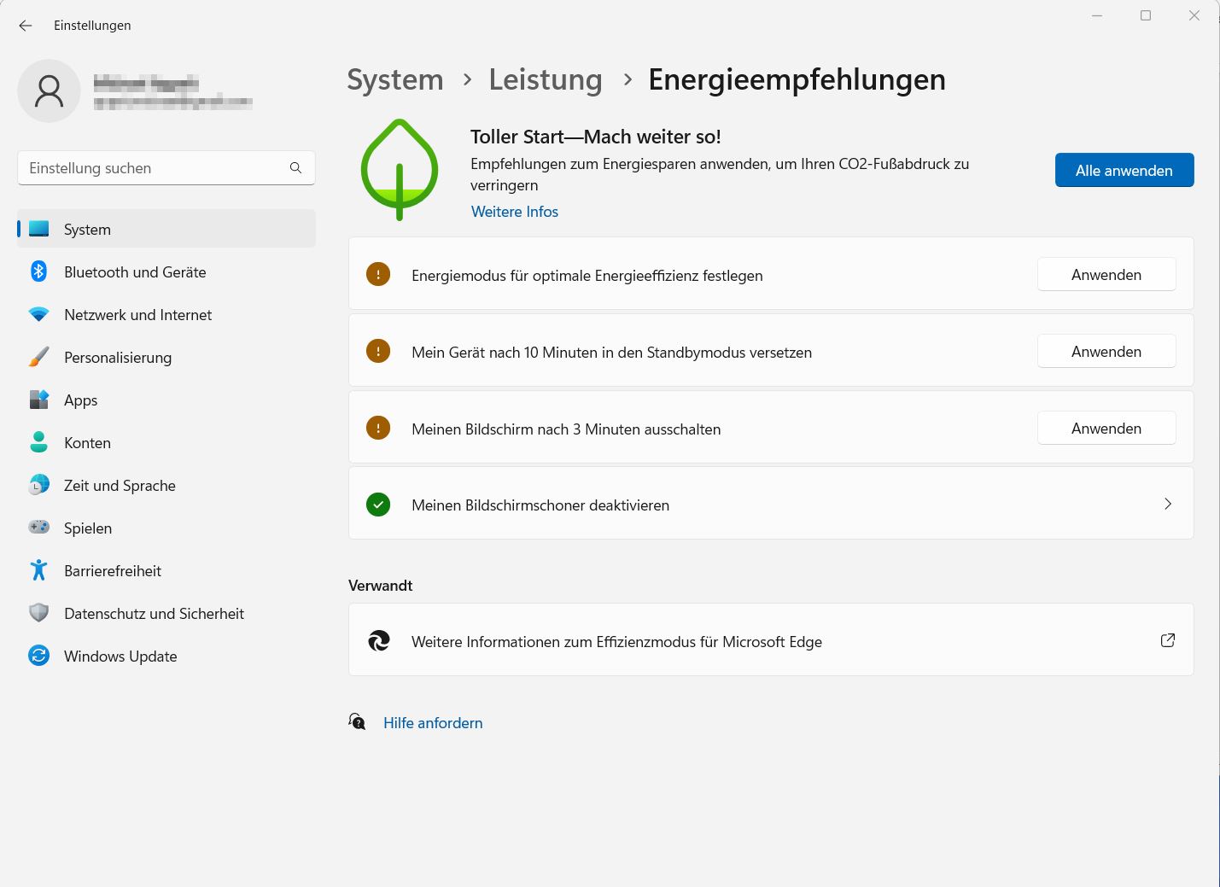This screenshot has width=1220, height=887.
Task: Apply the Energiemodus recommendation
Action: pos(1106,275)
